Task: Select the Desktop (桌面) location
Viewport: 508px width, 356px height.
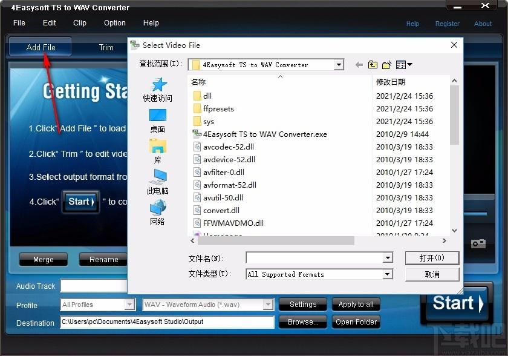Action: point(158,121)
